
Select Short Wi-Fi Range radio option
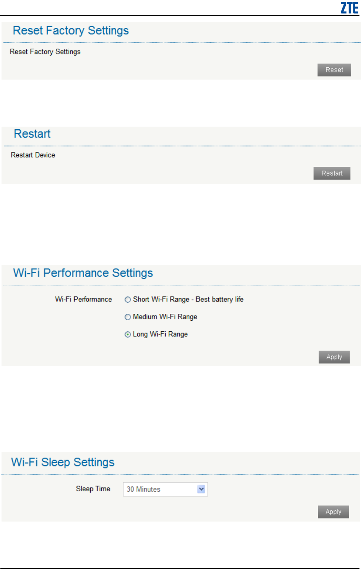pos(128,300)
